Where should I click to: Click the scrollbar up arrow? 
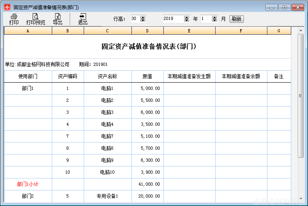301,30
